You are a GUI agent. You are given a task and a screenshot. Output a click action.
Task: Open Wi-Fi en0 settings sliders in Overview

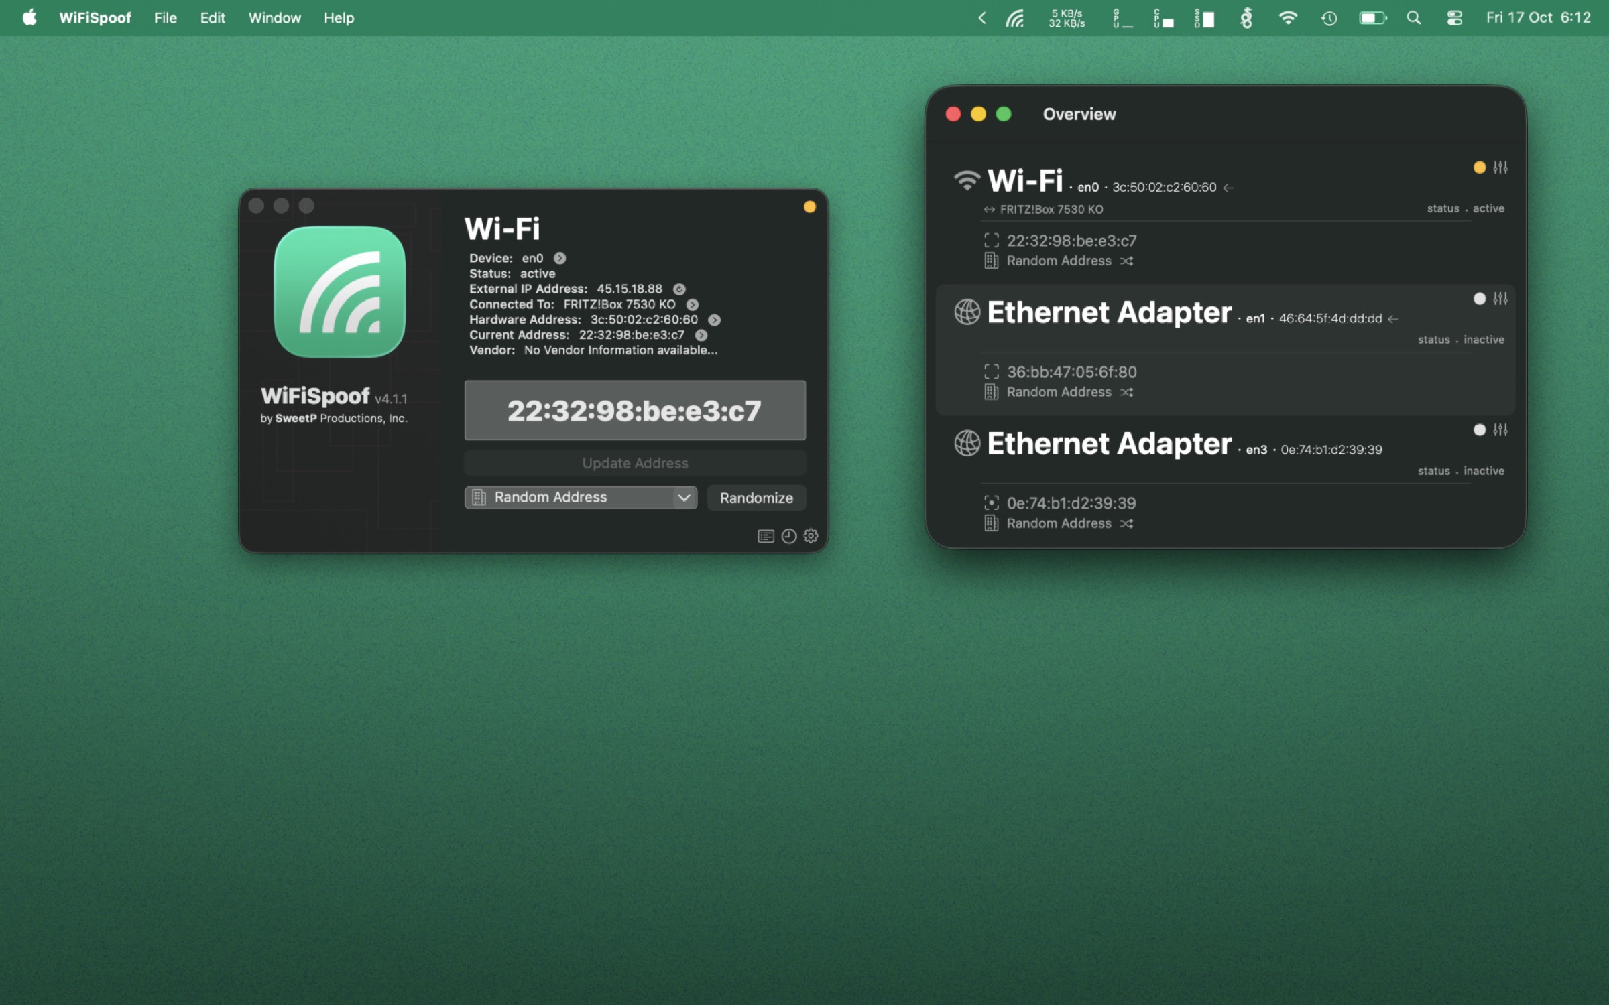tap(1500, 167)
